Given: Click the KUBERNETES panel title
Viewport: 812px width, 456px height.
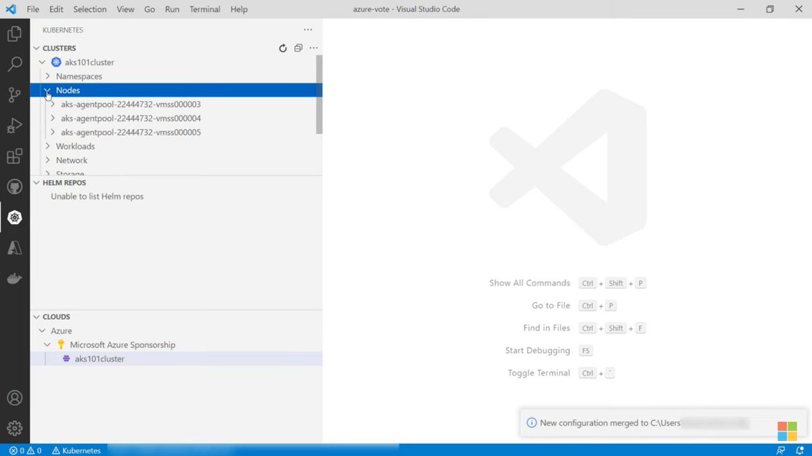Looking at the screenshot, I should pyautogui.click(x=63, y=30).
